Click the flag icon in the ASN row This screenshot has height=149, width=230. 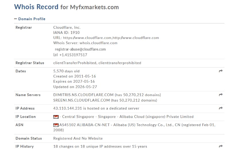56,125
